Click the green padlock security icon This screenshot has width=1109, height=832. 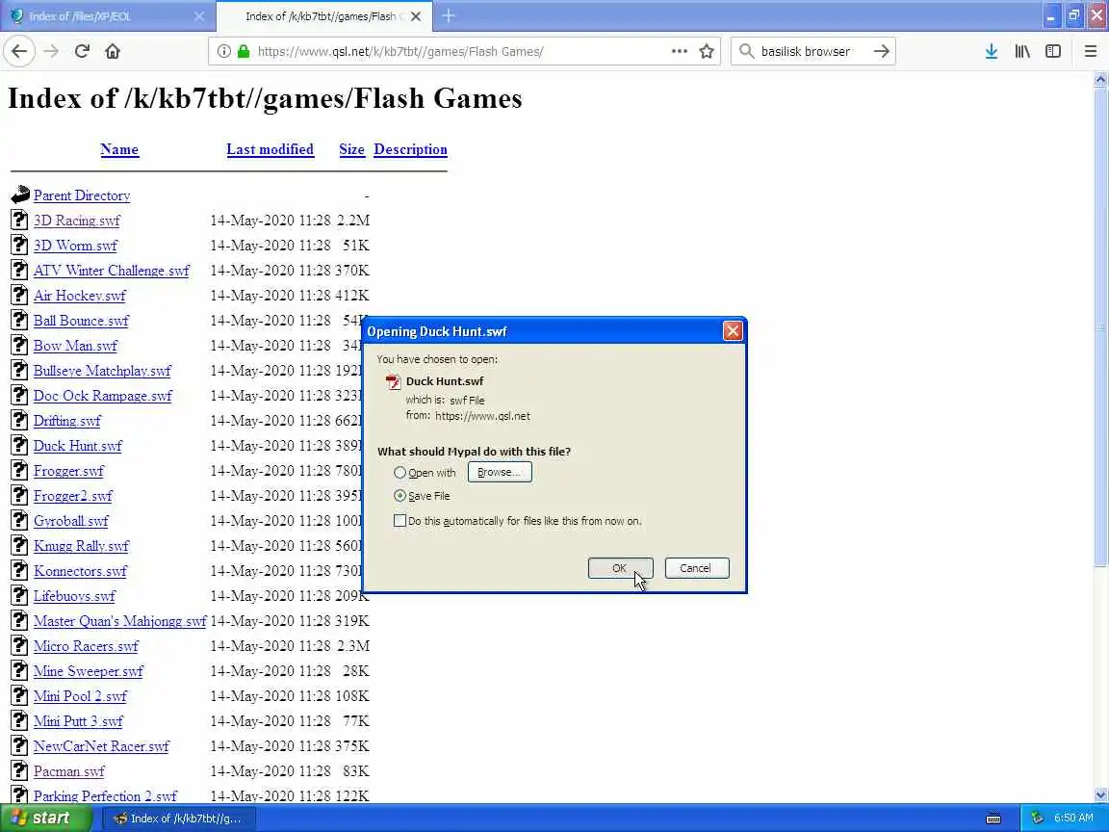[244, 51]
